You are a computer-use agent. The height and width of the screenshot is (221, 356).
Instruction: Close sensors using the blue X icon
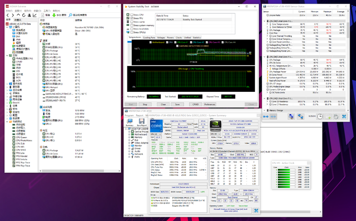coord(343,116)
